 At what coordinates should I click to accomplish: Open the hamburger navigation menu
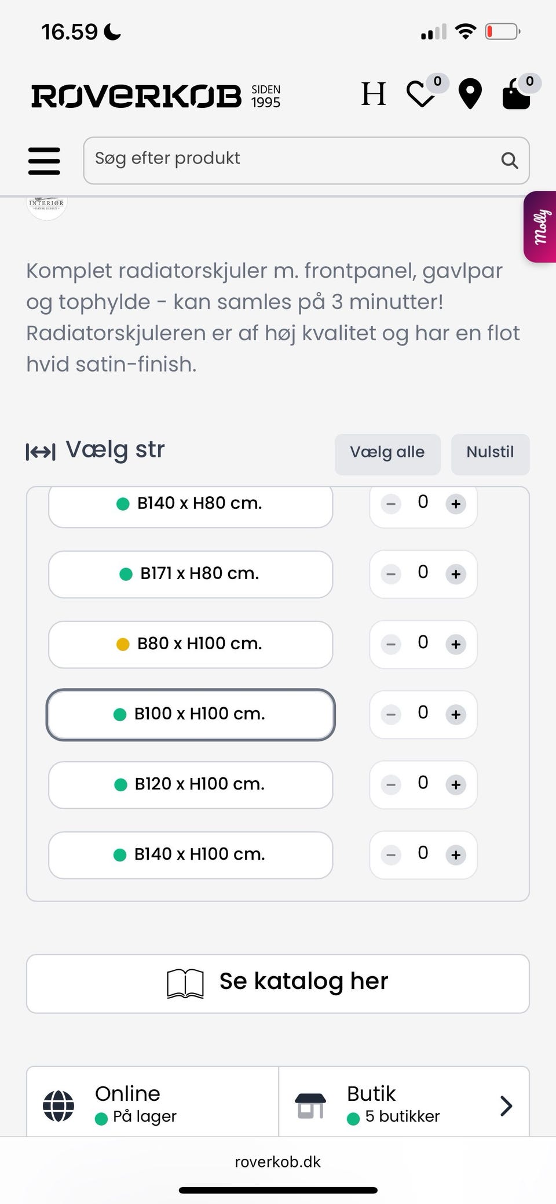44,161
